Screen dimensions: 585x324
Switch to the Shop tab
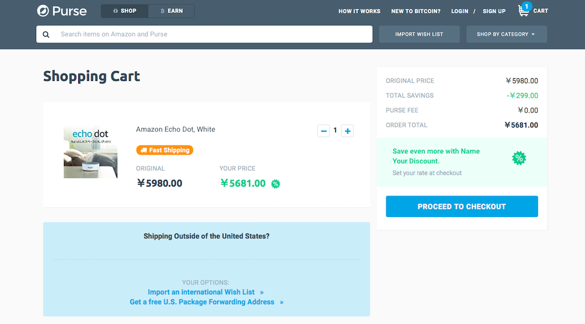(125, 11)
